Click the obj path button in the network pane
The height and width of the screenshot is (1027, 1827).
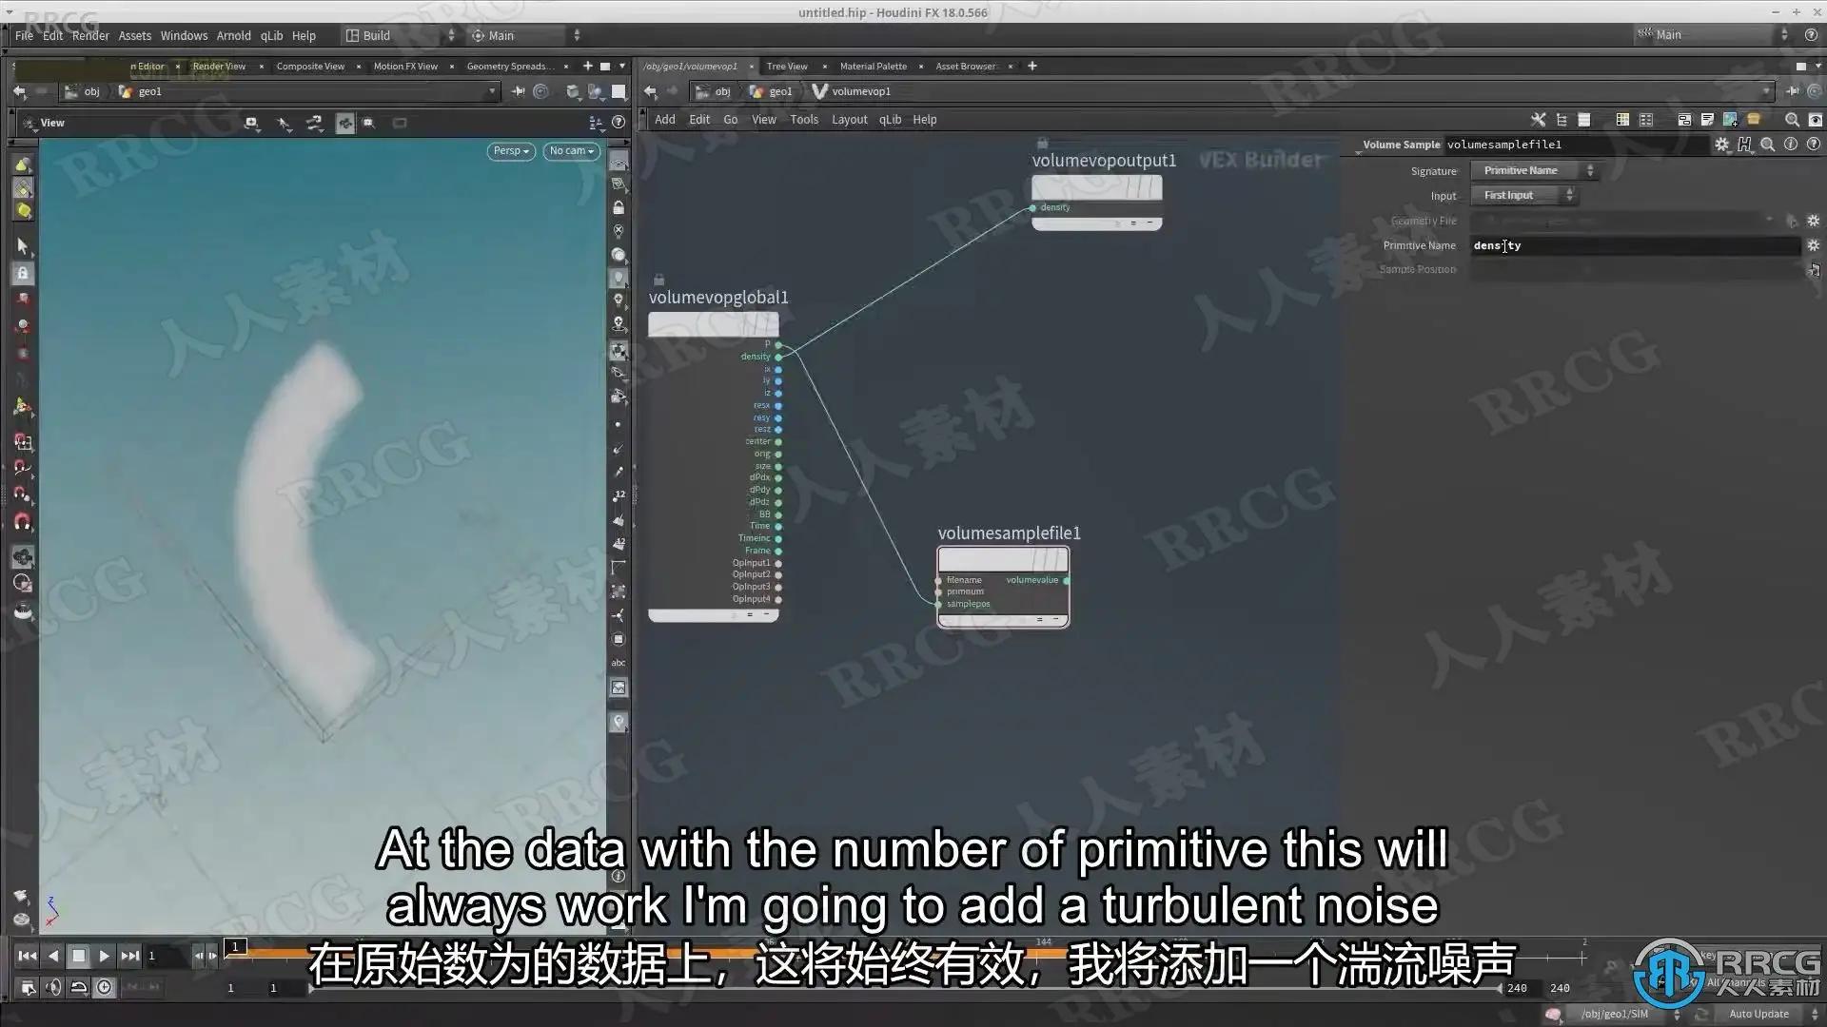[x=713, y=91]
